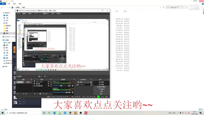Screen dimensions: 204x115
Task: Remove the selected scene with the minus icon
Action: 20,94
